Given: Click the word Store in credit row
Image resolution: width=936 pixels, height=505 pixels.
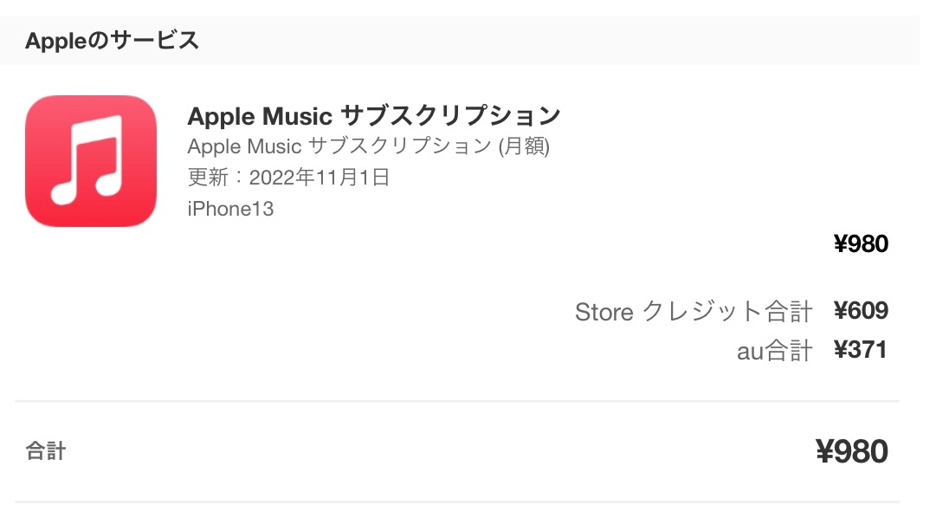Looking at the screenshot, I should (x=604, y=312).
